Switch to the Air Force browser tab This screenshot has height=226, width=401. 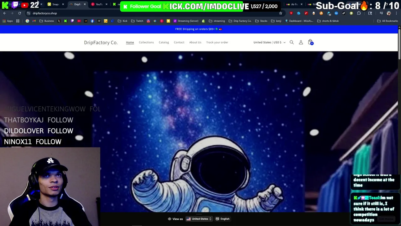pyautogui.click(x=294, y=4)
